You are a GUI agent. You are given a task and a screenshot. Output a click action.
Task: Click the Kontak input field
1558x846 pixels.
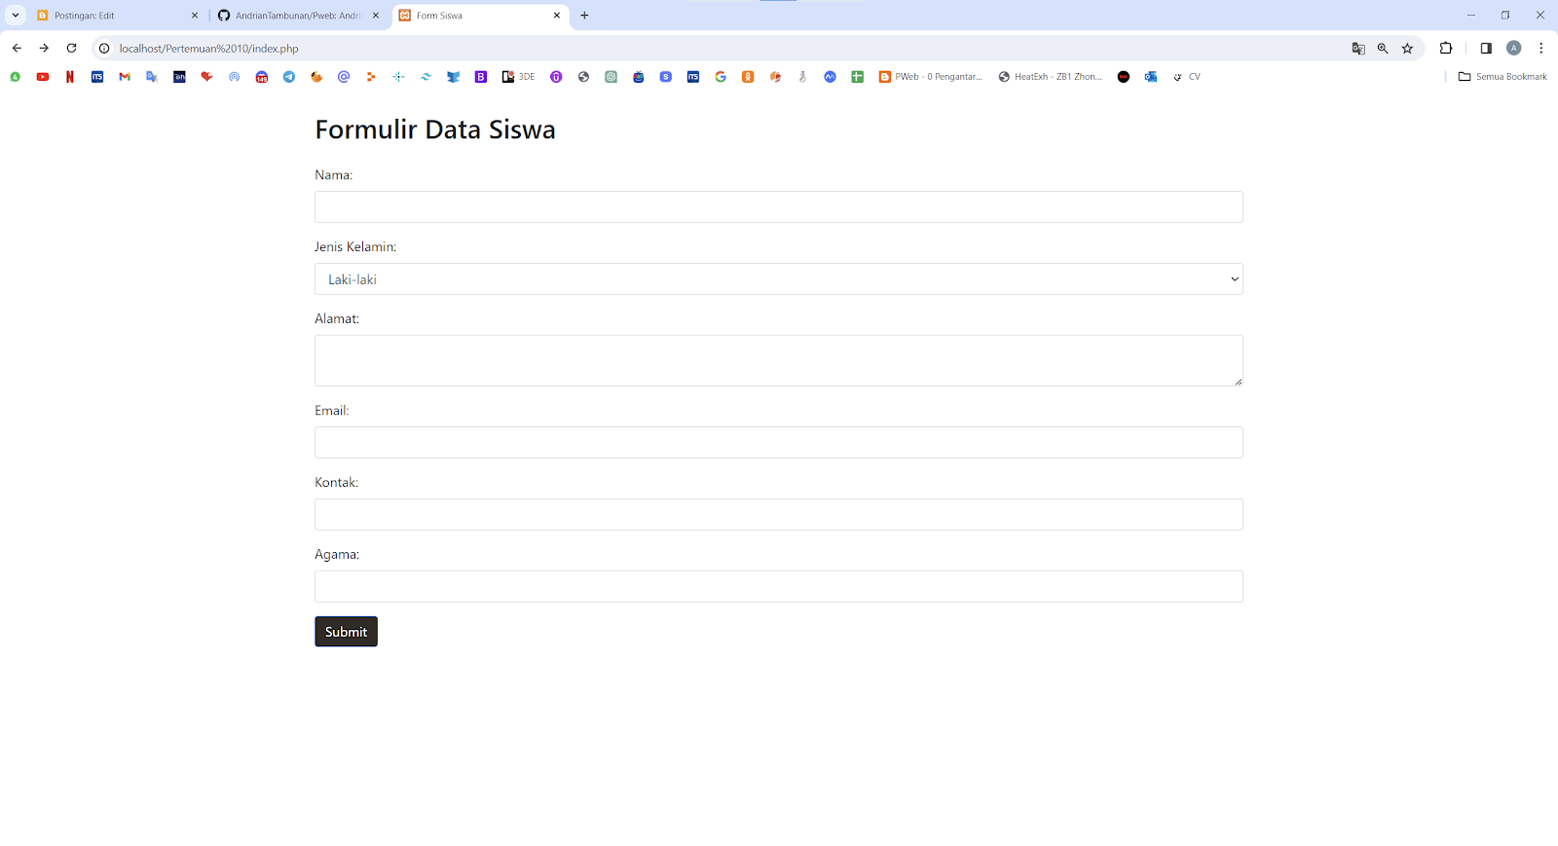(779, 515)
